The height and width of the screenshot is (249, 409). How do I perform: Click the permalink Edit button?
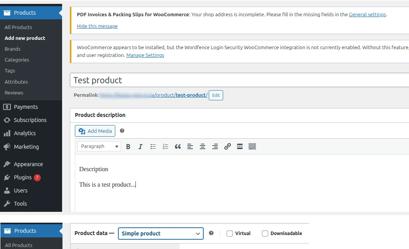tap(216, 95)
